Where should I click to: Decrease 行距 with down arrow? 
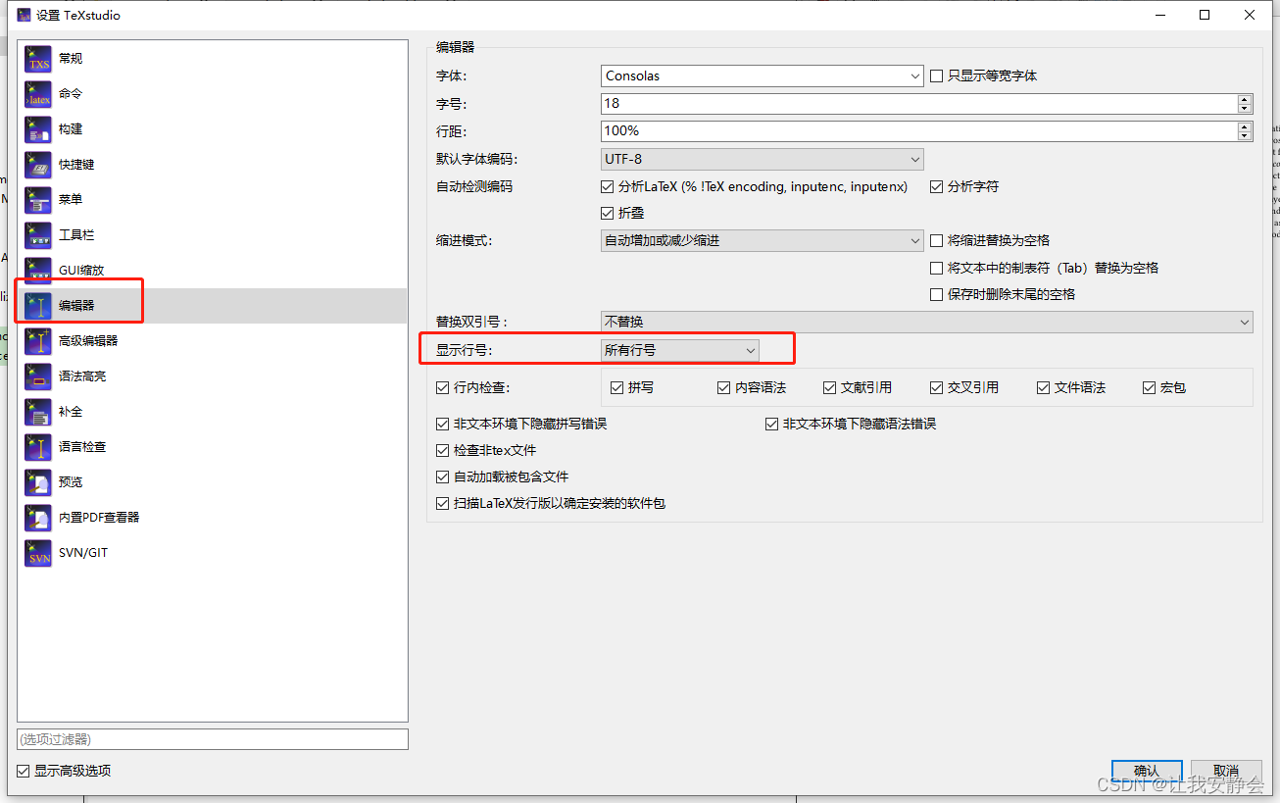pyautogui.click(x=1245, y=135)
